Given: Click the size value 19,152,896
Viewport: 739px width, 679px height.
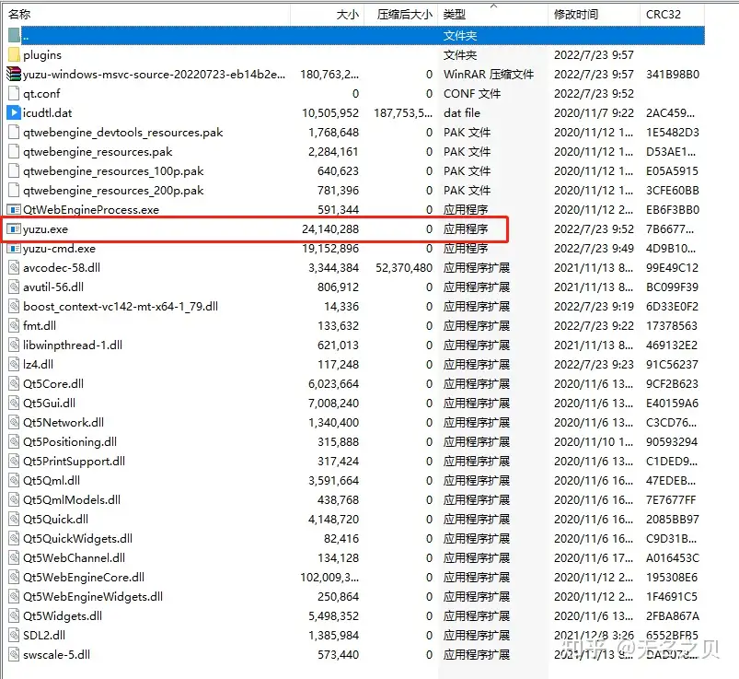Looking at the screenshot, I should [x=330, y=249].
